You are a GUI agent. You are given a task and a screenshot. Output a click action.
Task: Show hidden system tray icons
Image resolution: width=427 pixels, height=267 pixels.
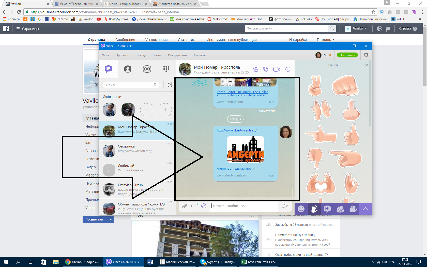coord(372,262)
